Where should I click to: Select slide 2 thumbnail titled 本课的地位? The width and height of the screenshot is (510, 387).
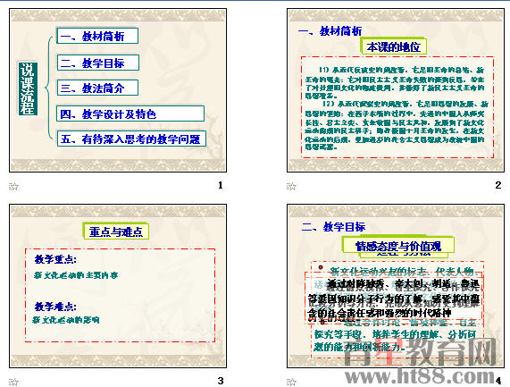pyautogui.click(x=396, y=90)
